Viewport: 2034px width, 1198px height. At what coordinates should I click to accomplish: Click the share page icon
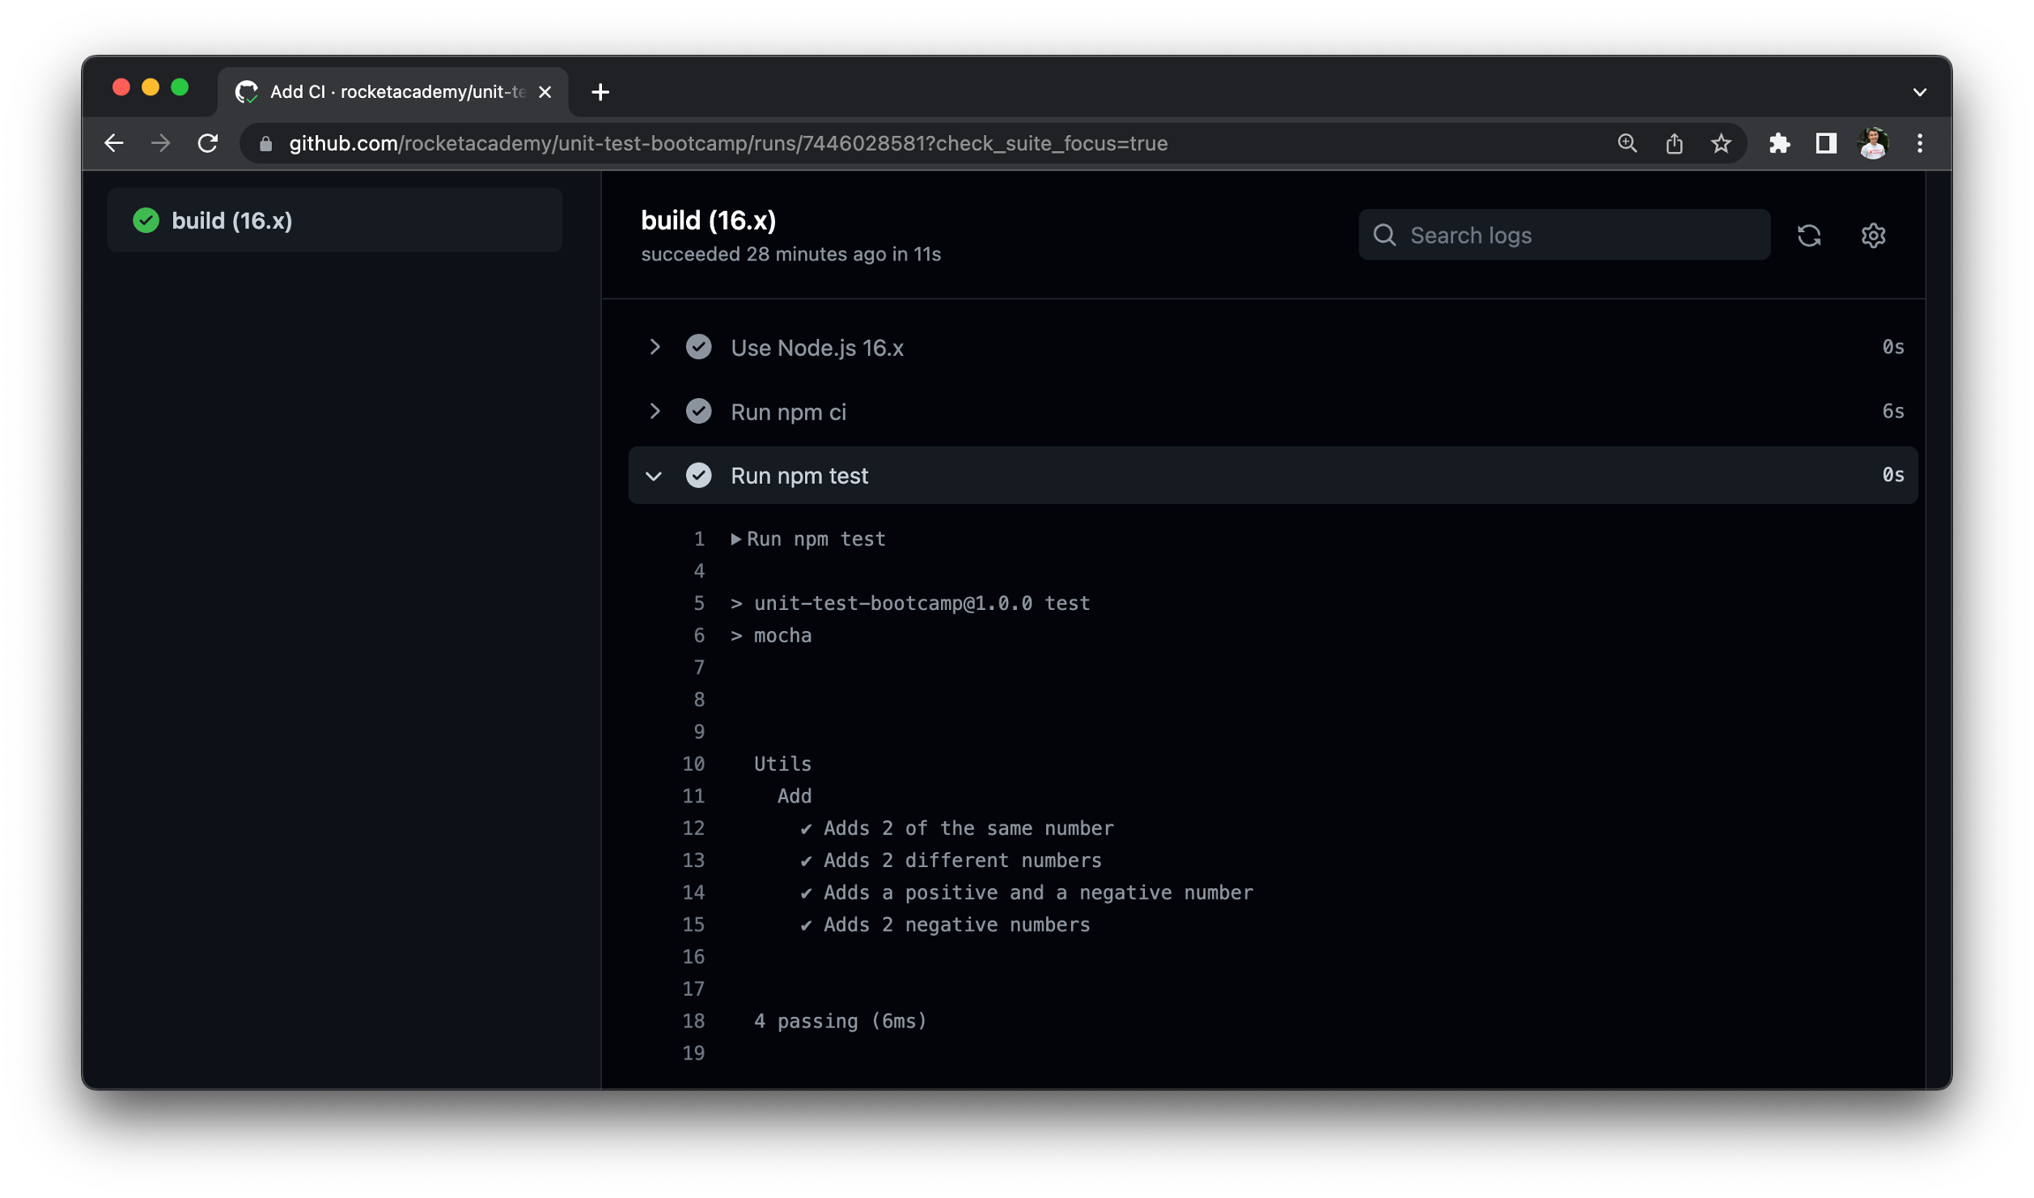coord(1674,143)
